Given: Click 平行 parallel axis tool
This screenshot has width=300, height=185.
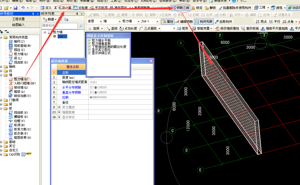Looking at the screenshot, I should point(275,22).
